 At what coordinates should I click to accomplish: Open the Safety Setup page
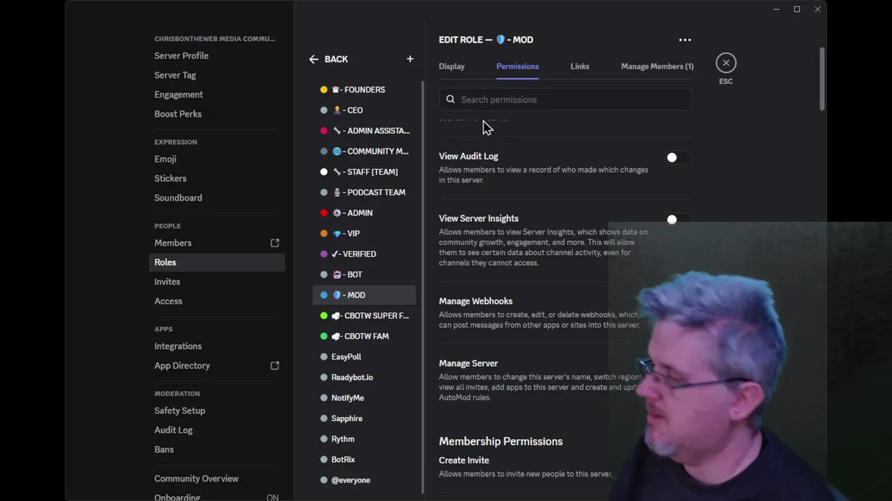click(217, 411)
